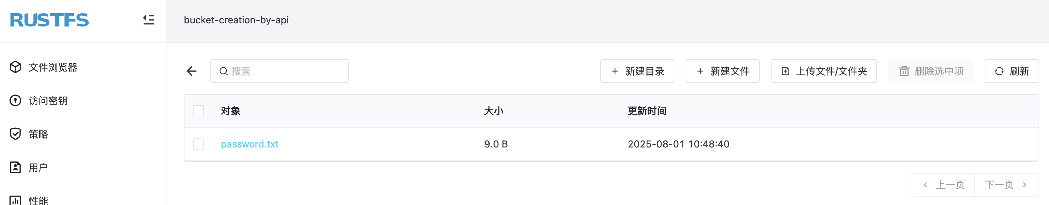
Task: Check the checkbox next to password.txt
Action: (x=198, y=144)
